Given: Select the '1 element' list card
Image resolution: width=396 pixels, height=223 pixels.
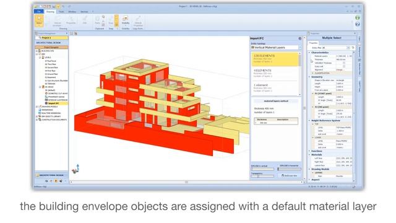Looking at the screenshot, I should (x=275, y=88).
